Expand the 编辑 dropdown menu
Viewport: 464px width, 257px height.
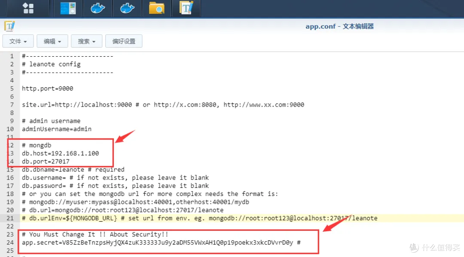point(52,41)
